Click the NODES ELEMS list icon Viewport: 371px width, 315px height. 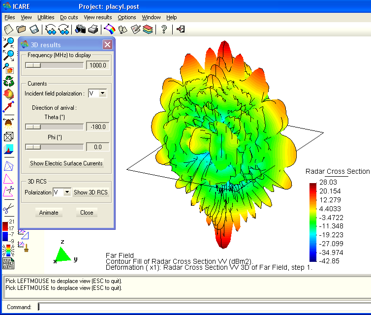coord(8,263)
